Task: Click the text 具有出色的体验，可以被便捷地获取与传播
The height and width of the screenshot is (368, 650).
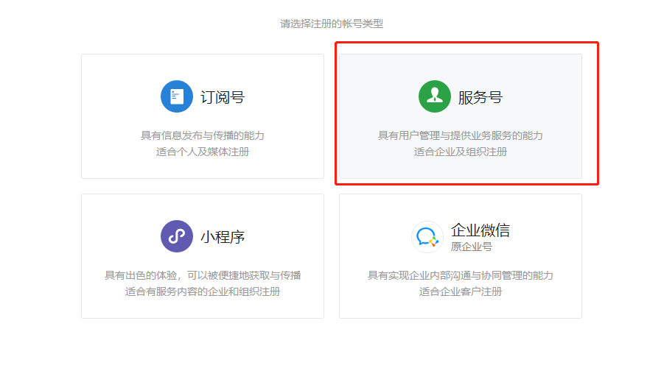Action: (x=202, y=276)
